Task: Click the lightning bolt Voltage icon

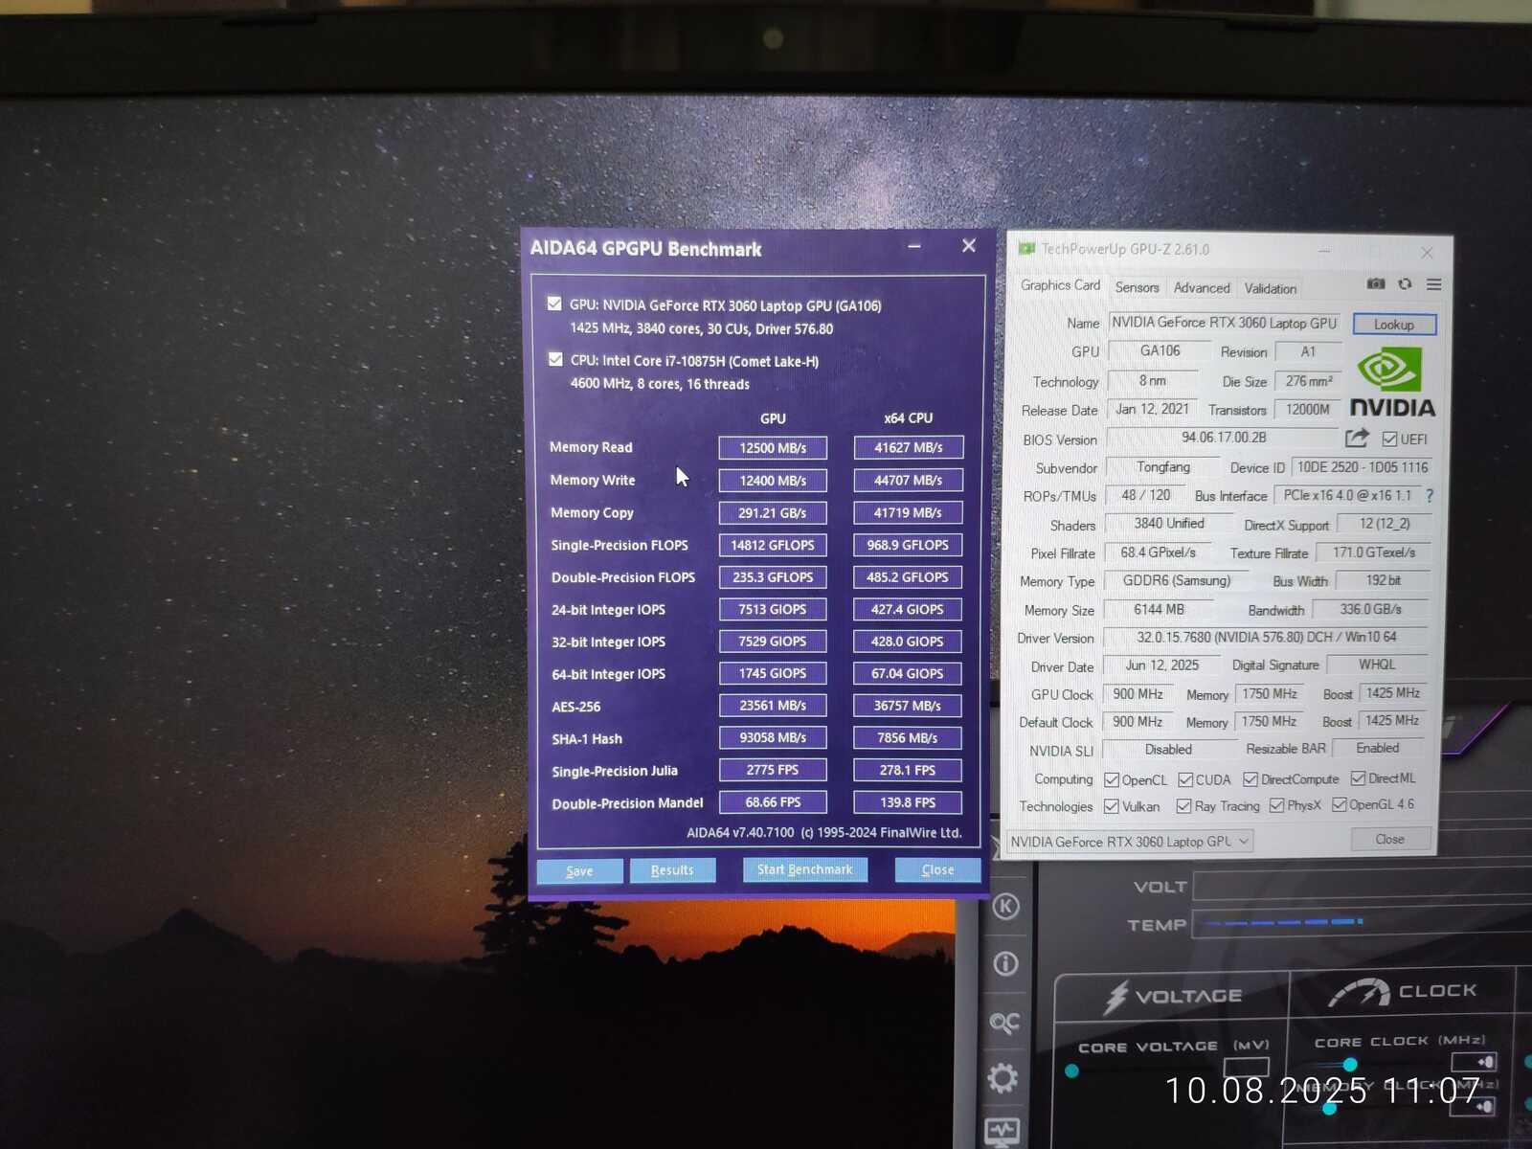Action: pyautogui.click(x=1115, y=997)
